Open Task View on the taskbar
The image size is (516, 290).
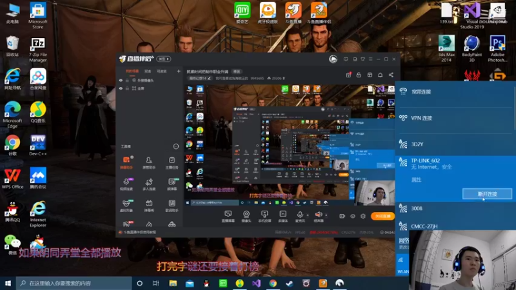coord(156,283)
